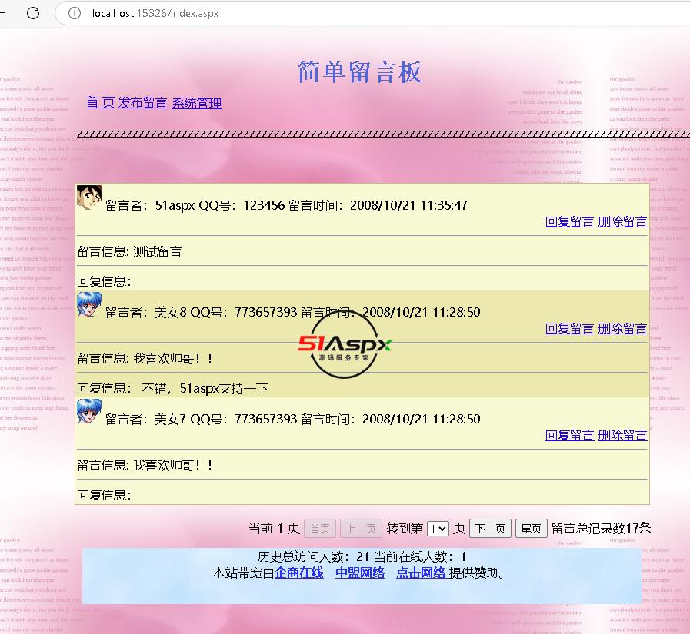This screenshot has width=690, height=634.
Task: Delete 美女8's message via 删除留言
Action: (622, 328)
